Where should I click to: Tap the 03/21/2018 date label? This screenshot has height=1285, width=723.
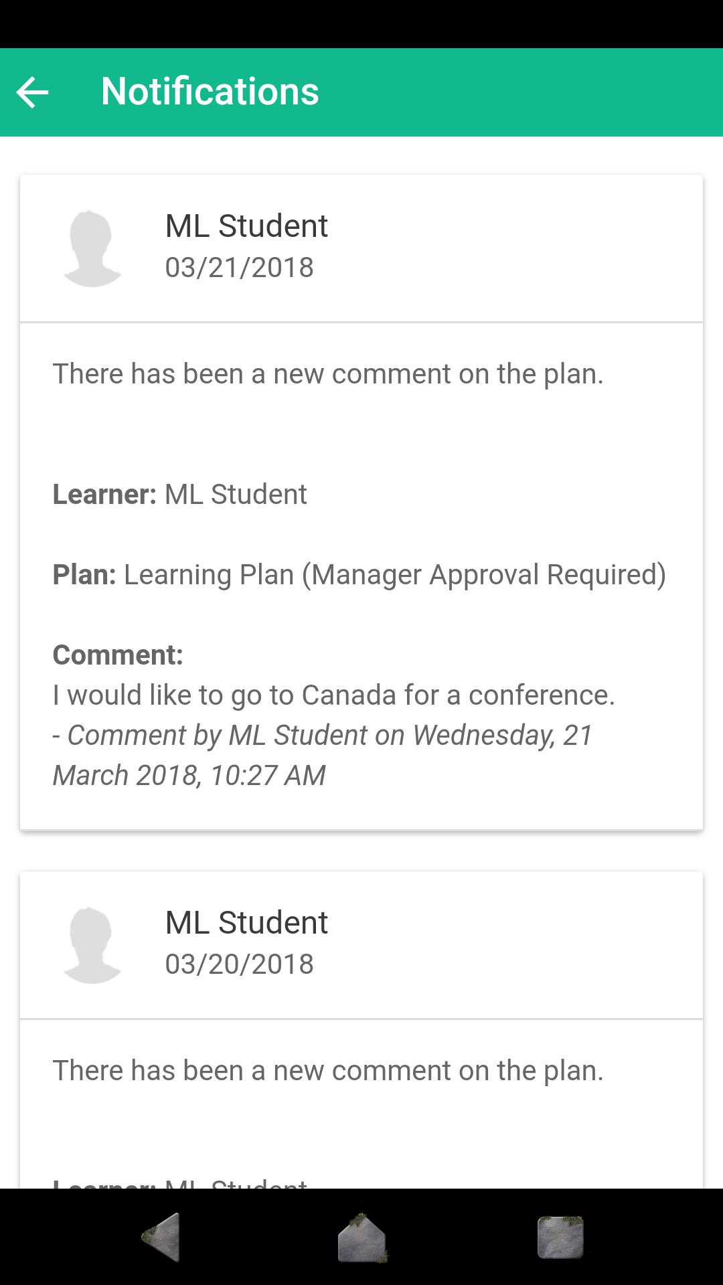[239, 268]
